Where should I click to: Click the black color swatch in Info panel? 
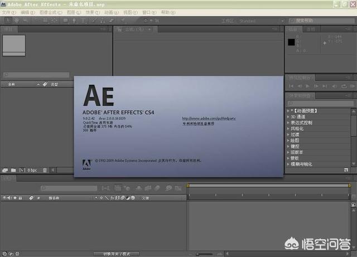click(291, 42)
